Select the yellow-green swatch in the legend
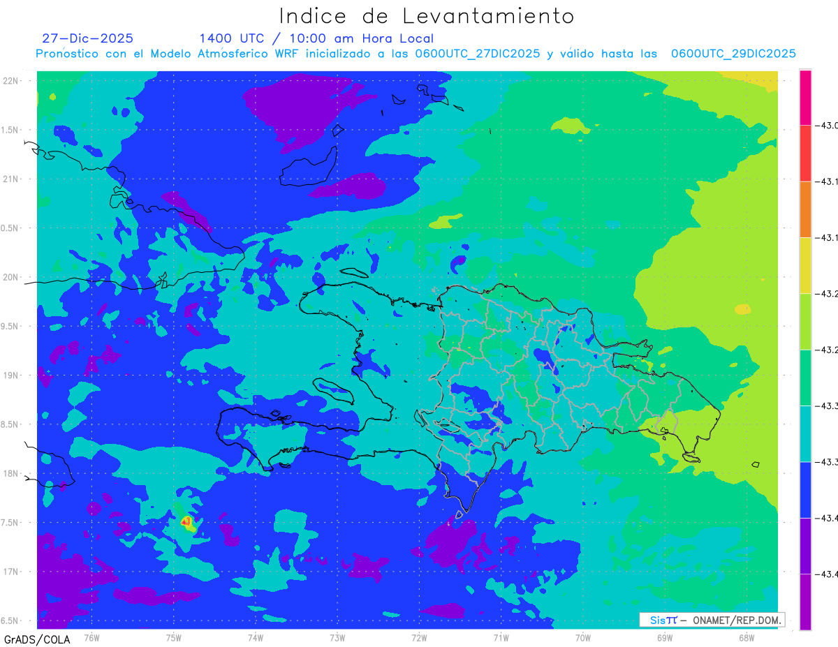 tap(805, 322)
